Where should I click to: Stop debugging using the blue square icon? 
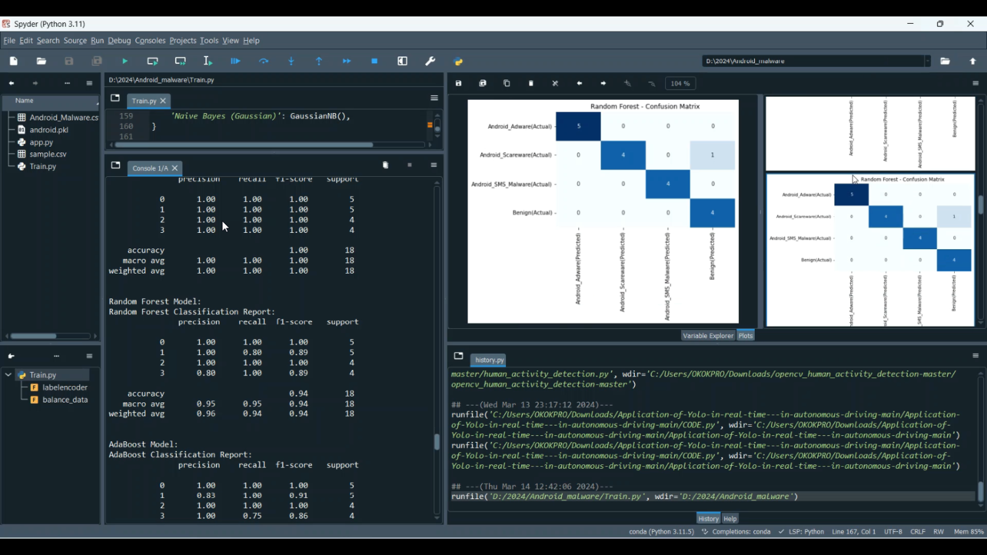[x=374, y=61]
